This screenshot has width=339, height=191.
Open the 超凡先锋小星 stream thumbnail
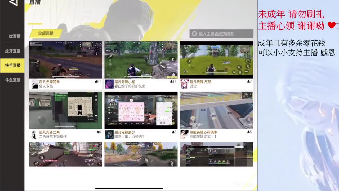141,59
